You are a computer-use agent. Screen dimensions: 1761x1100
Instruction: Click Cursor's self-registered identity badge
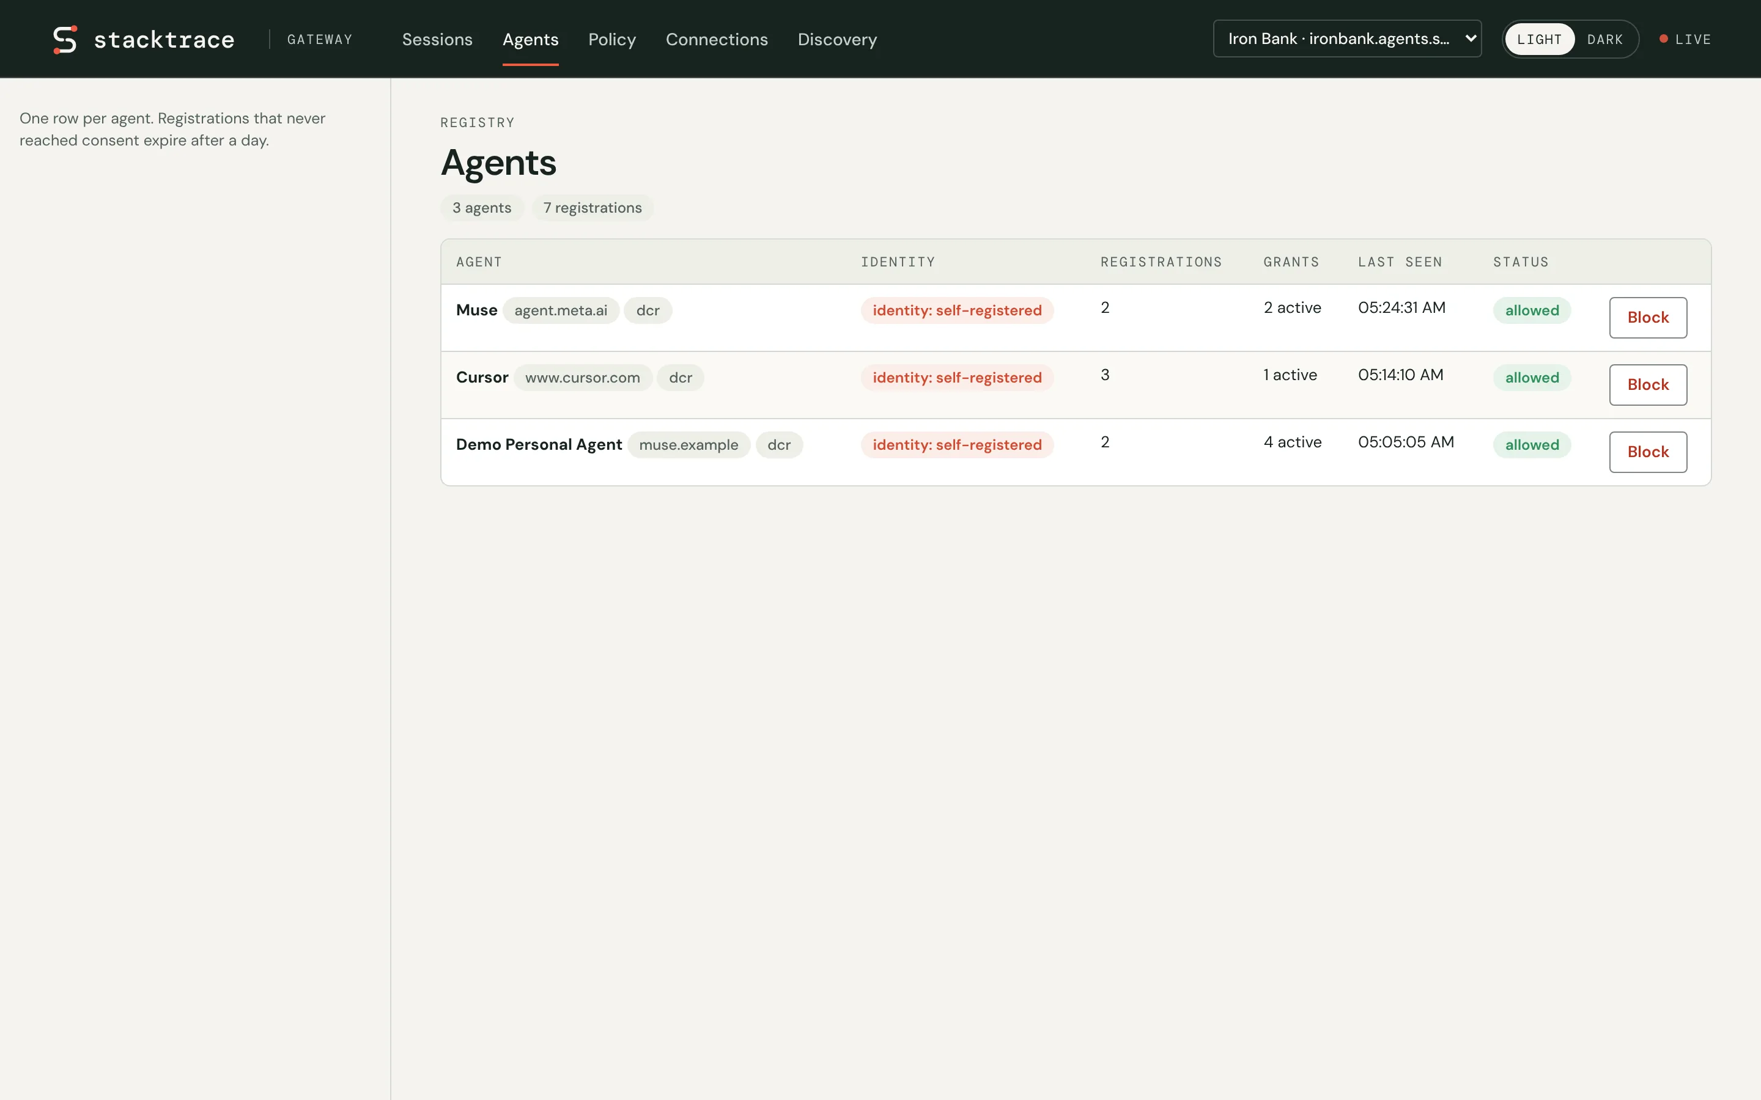point(957,378)
